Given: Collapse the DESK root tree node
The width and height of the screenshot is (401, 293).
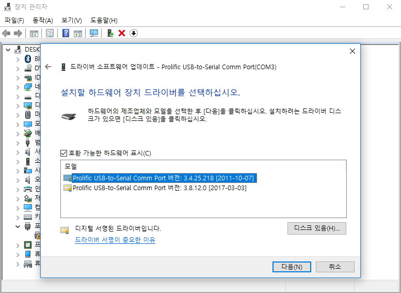Looking at the screenshot, I should click(x=8, y=50).
